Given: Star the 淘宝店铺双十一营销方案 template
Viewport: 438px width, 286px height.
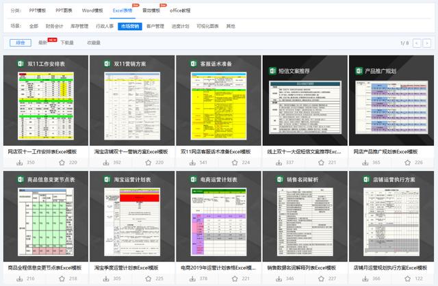Looking at the screenshot, I should tap(149, 163).
